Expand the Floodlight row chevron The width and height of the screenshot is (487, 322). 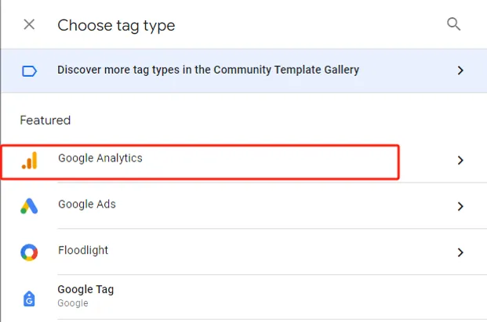(460, 252)
